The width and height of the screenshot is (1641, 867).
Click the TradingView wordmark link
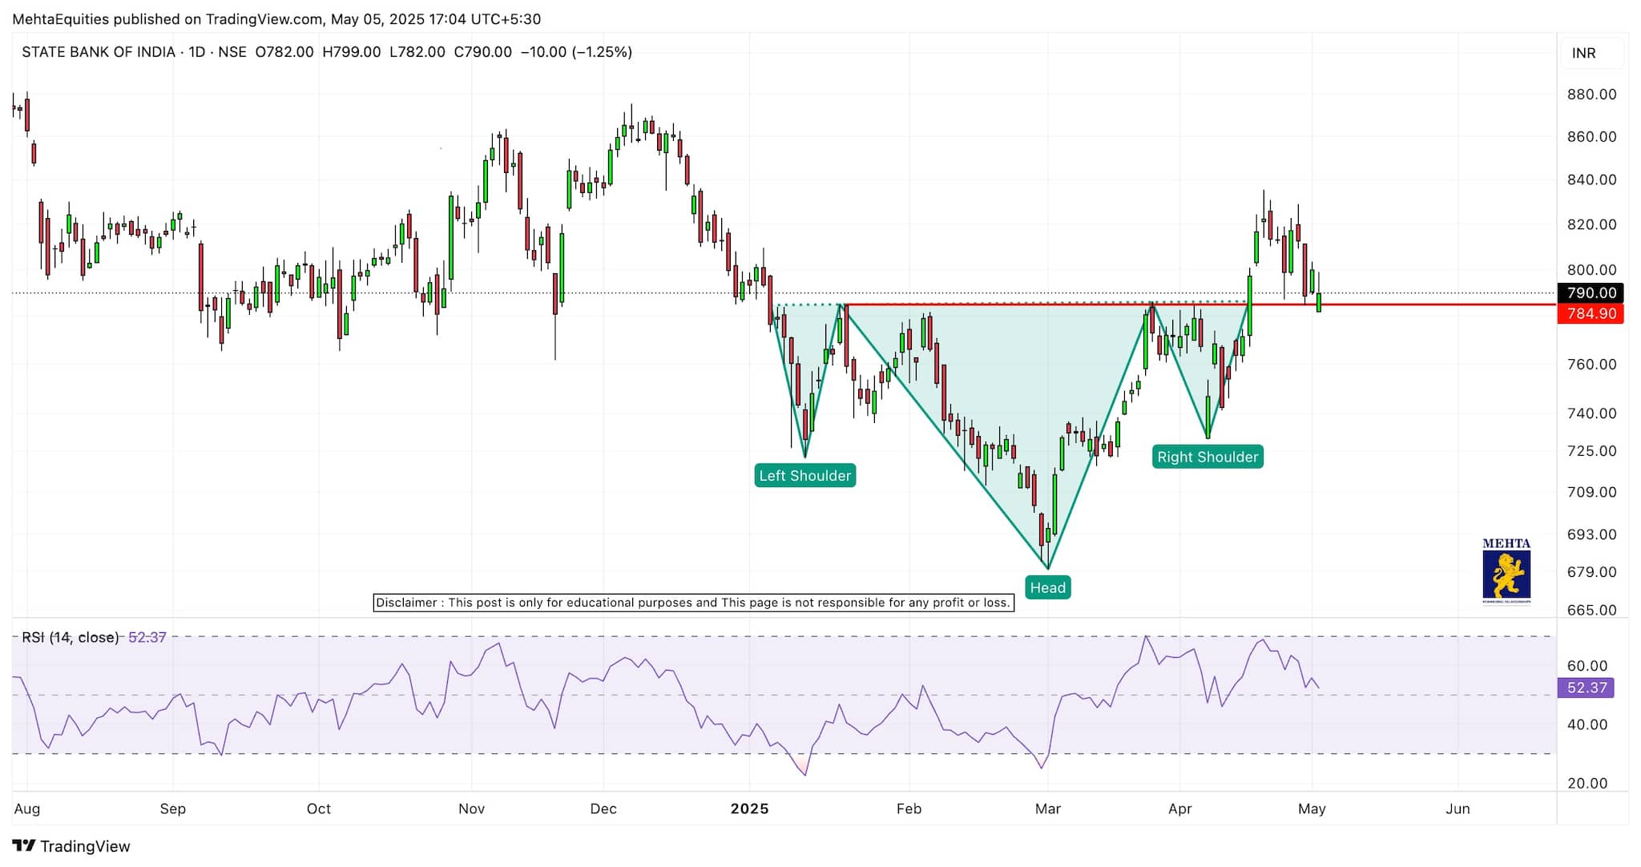(85, 846)
